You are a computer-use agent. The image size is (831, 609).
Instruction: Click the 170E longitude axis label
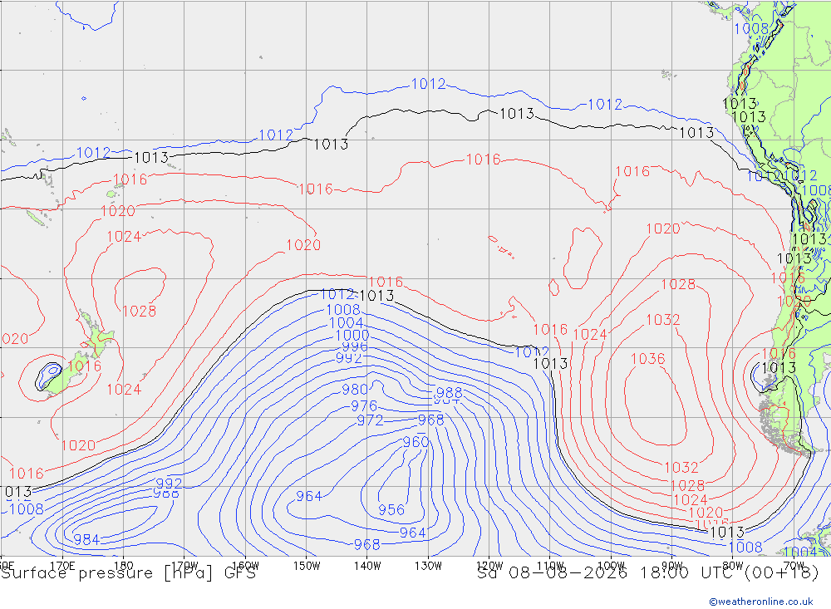62,566
